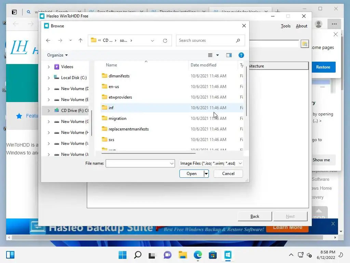
Task: Expand the Videos tree node
Action: pyautogui.click(x=49, y=67)
